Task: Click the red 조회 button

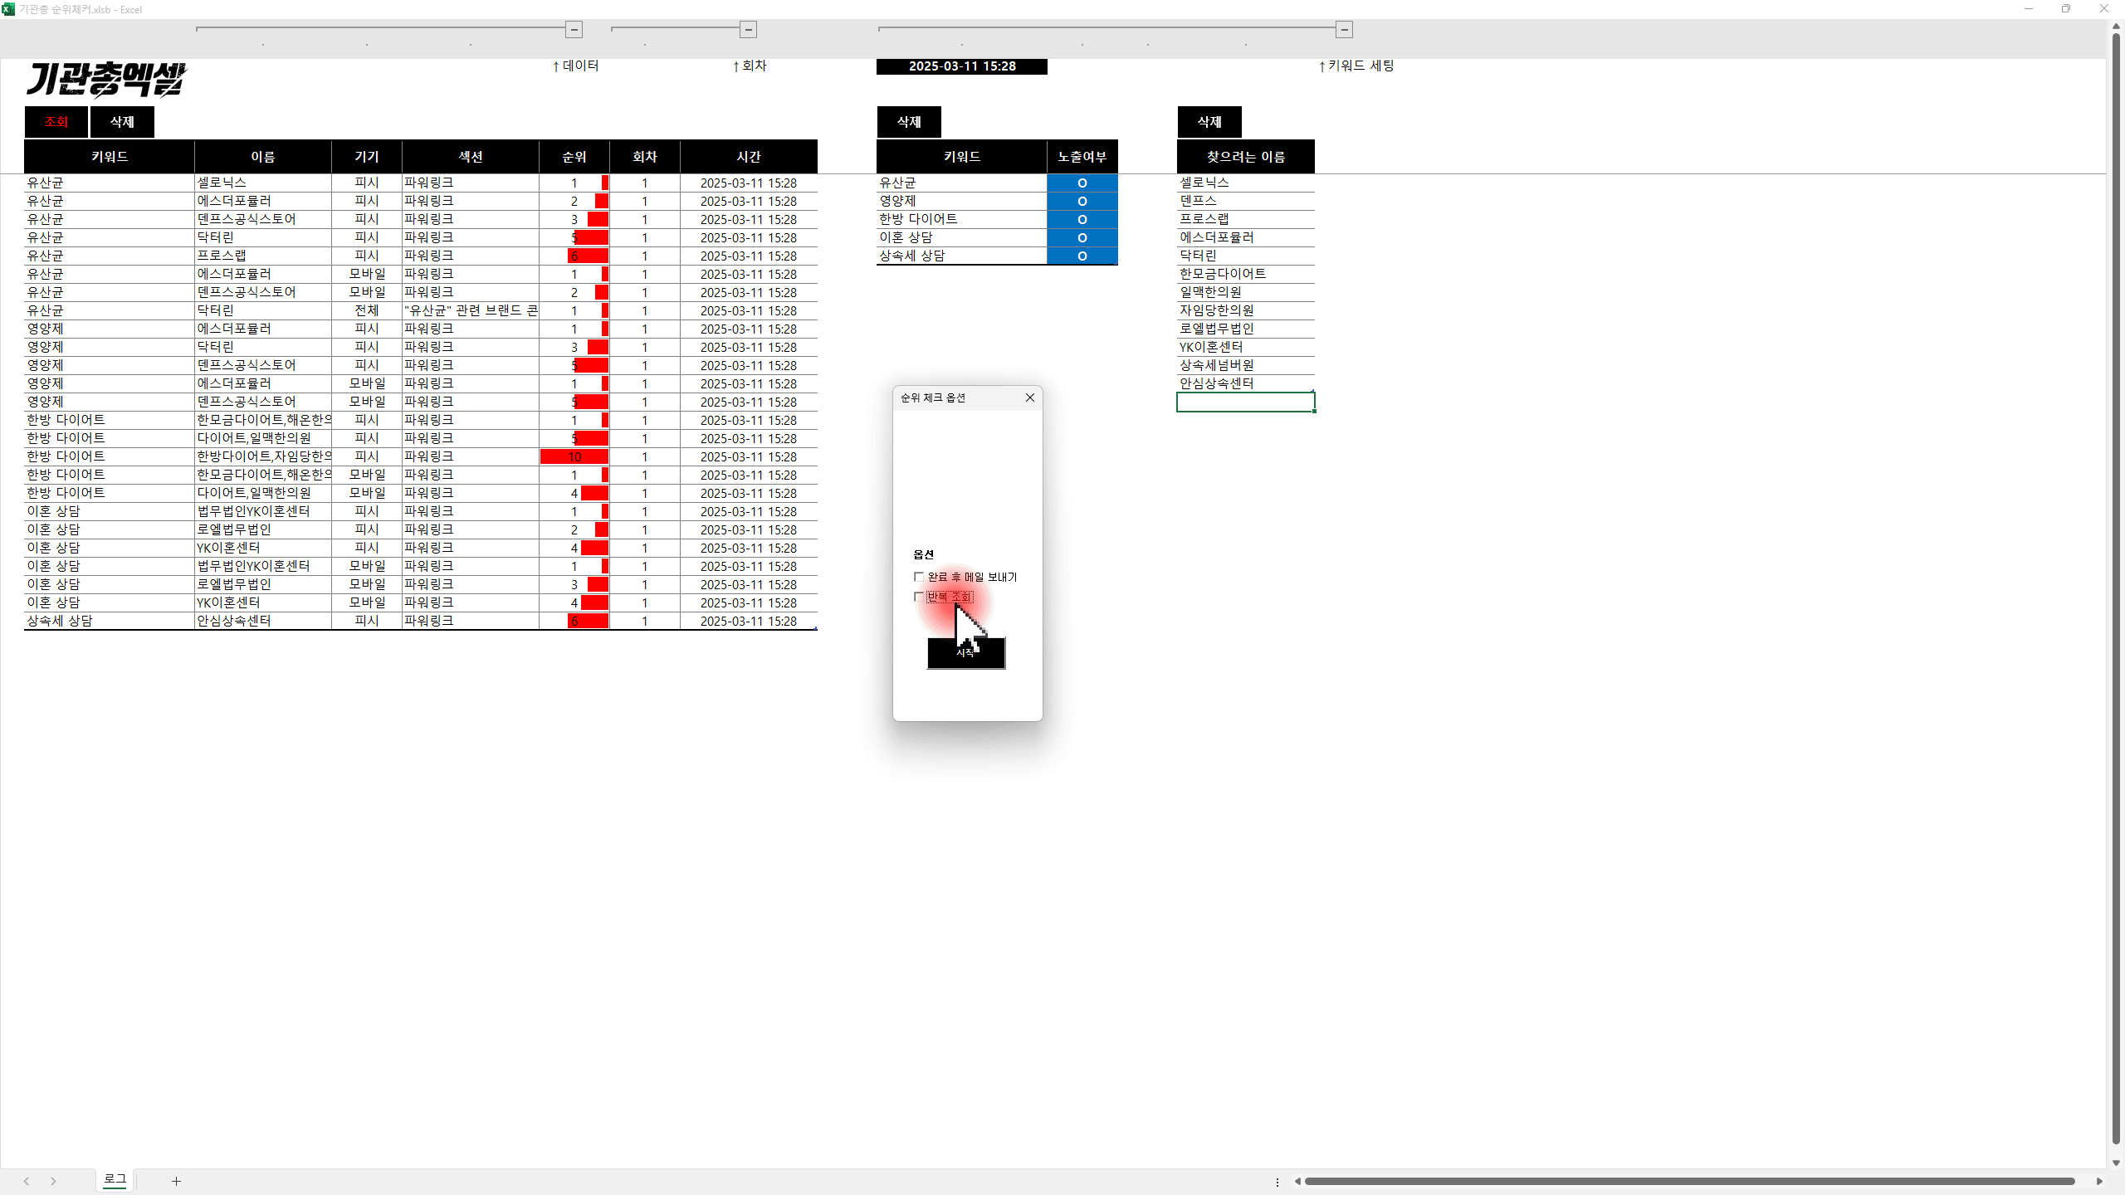Action: click(x=56, y=122)
